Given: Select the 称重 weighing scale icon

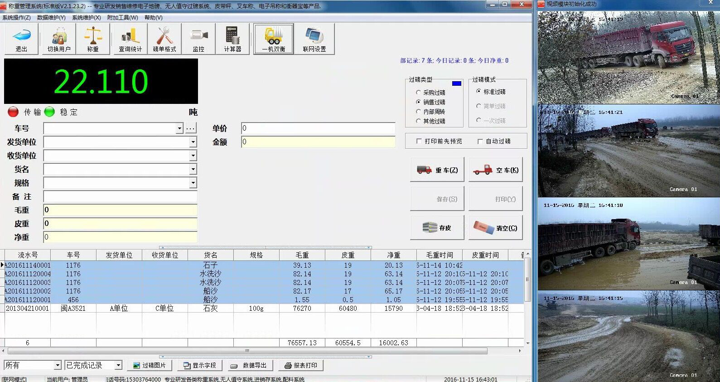Looking at the screenshot, I should (x=93, y=39).
